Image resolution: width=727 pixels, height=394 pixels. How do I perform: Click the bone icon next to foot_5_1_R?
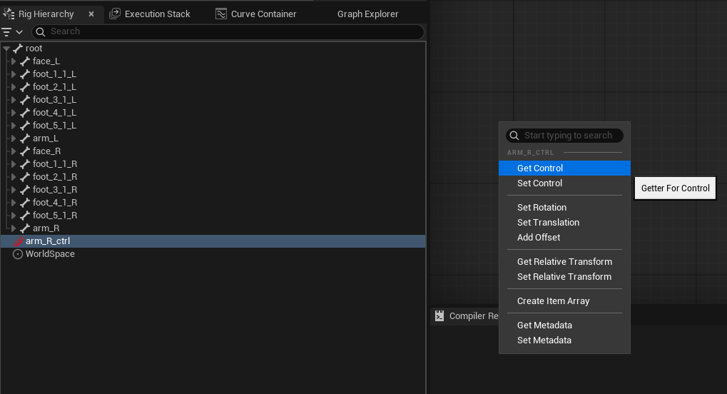pyautogui.click(x=25, y=216)
